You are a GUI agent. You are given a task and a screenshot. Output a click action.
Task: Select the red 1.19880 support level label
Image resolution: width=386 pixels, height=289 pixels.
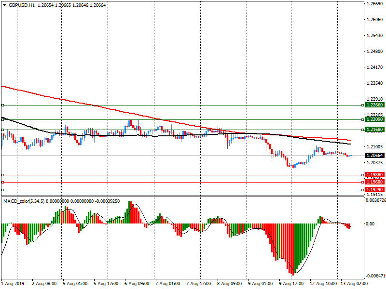374,175
